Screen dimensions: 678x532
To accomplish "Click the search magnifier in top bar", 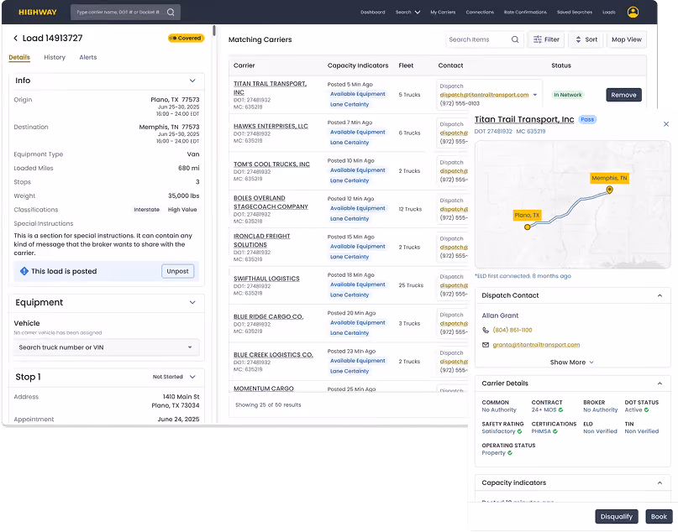I will pos(171,12).
